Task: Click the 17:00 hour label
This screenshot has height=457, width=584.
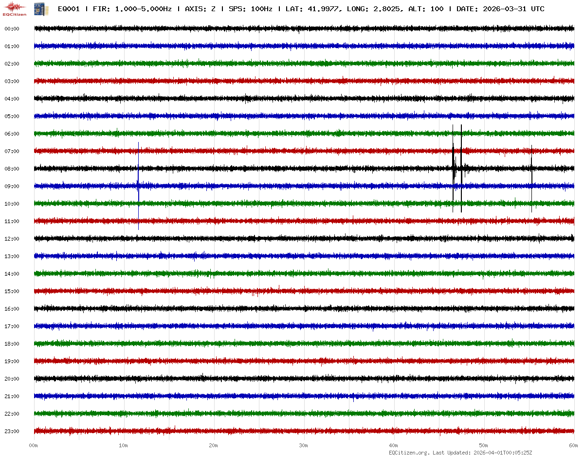Action: (x=12, y=326)
